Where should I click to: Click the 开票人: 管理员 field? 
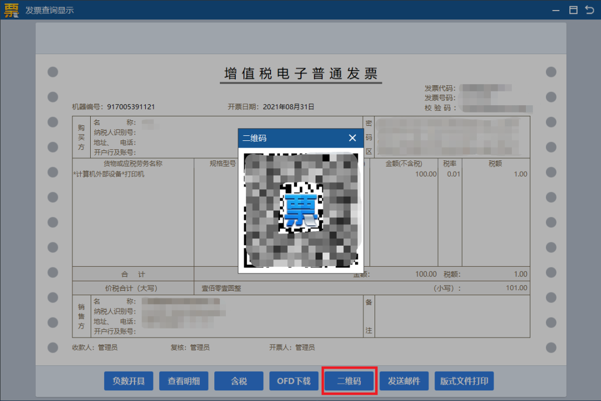pyautogui.click(x=292, y=348)
